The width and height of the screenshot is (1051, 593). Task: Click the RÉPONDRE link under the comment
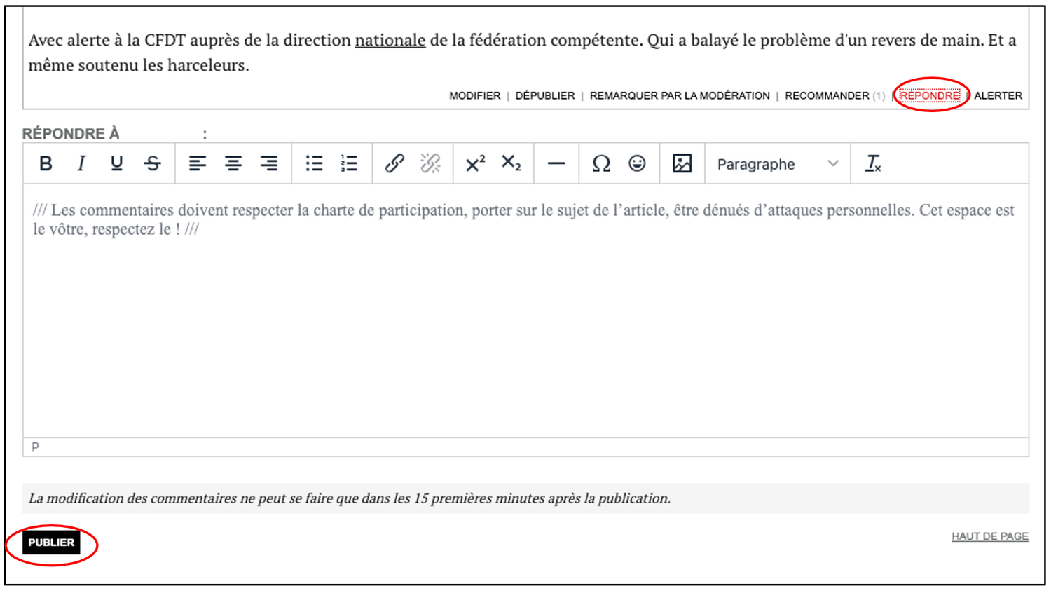(x=930, y=95)
